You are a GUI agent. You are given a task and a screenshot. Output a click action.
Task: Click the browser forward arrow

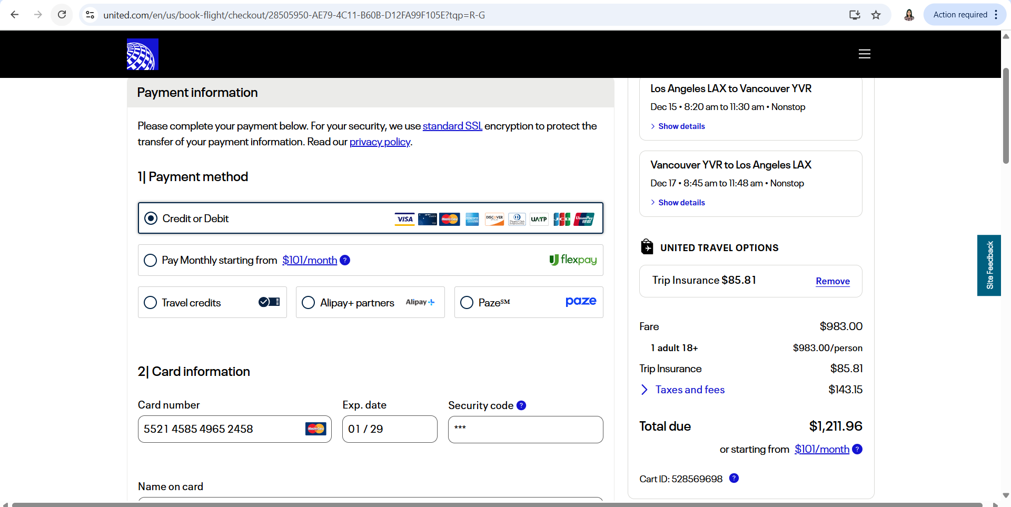(x=38, y=15)
